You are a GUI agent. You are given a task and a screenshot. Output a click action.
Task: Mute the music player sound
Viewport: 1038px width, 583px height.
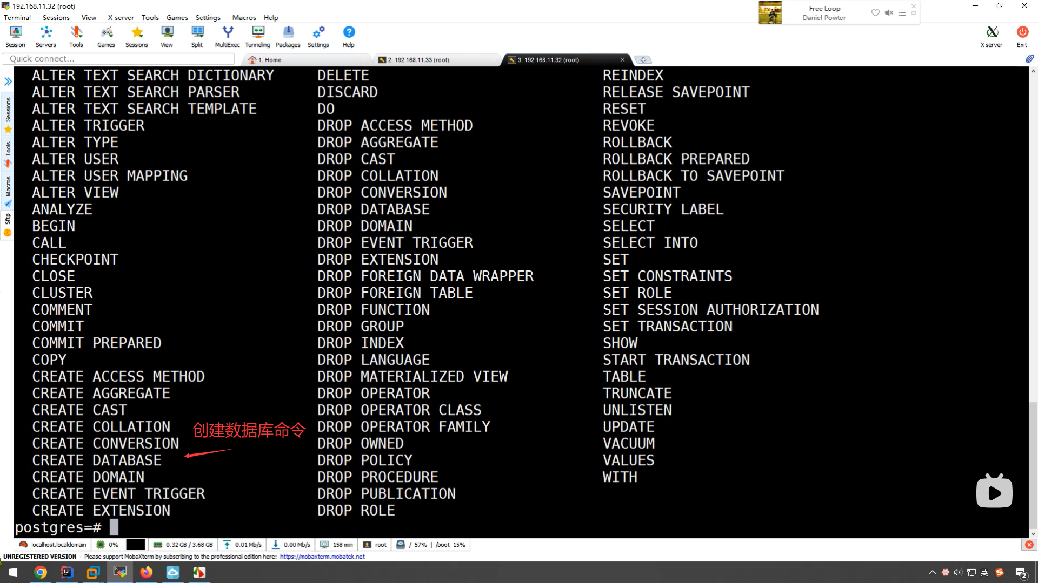pos(889,12)
